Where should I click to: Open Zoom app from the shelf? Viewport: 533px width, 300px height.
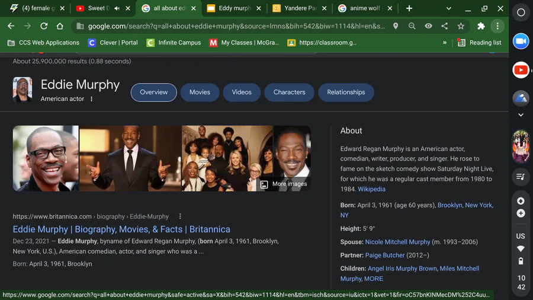point(521,40)
